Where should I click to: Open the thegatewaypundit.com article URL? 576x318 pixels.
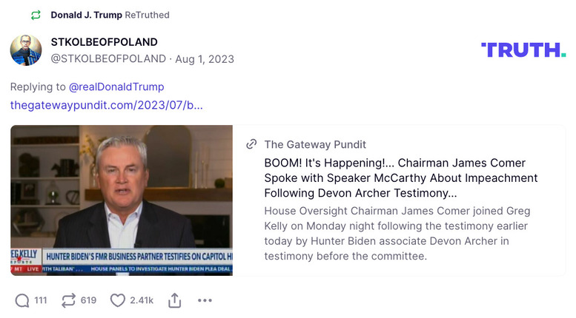click(x=107, y=105)
